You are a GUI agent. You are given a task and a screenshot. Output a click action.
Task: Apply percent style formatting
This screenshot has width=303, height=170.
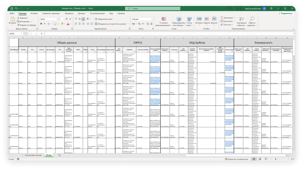(x=139, y=24)
